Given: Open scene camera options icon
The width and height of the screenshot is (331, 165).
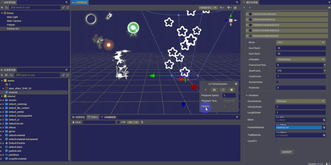Looking at the screenshot, I should pos(222,8).
